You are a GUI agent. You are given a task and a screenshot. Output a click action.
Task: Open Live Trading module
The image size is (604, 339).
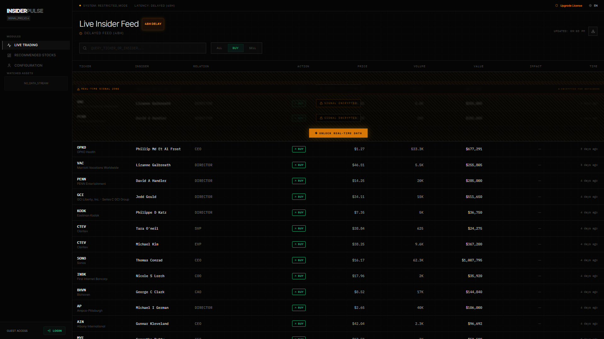pos(36,45)
